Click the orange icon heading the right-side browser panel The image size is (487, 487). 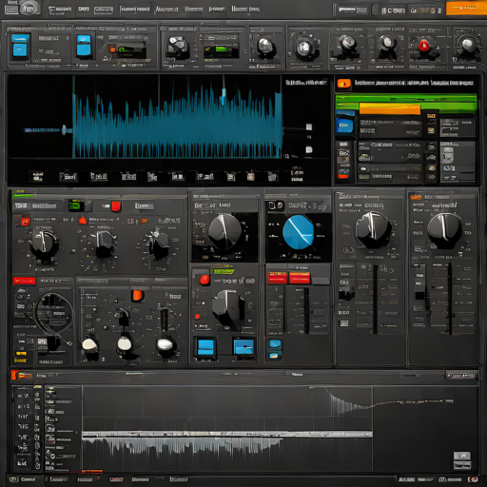click(x=344, y=84)
